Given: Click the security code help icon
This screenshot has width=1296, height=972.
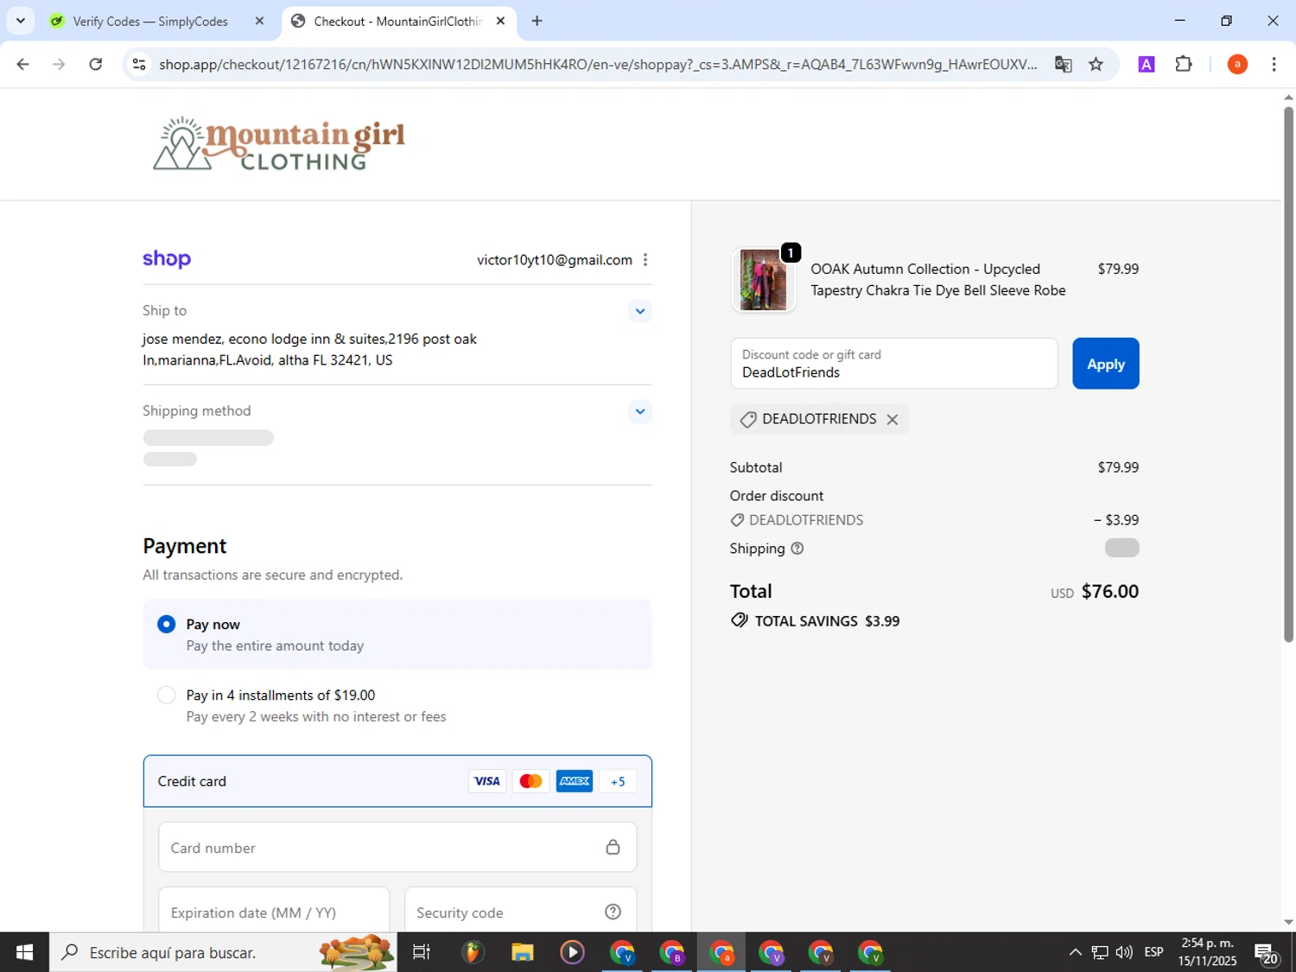Looking at the screenshot, I should [x=613, y=912].
